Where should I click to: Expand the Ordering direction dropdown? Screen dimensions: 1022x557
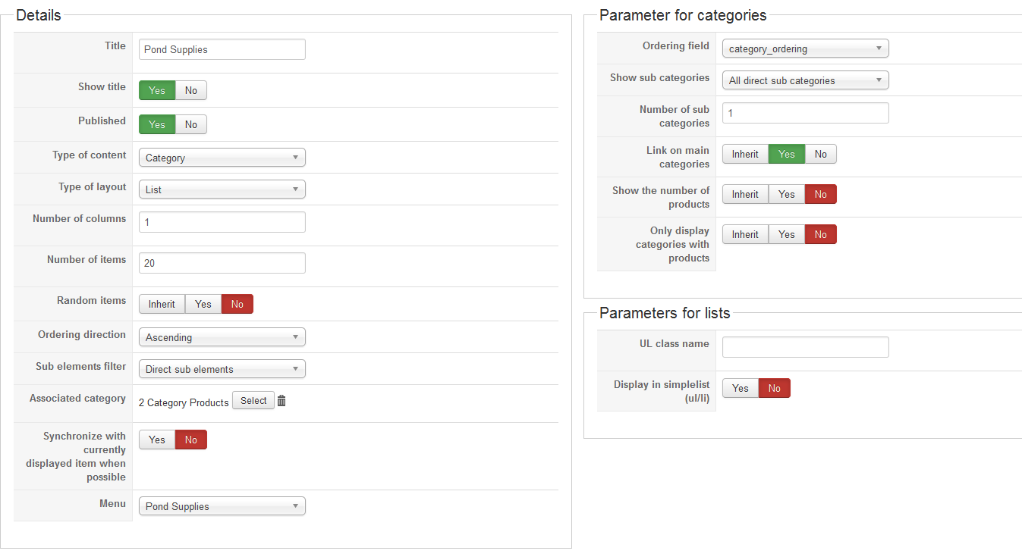point(222,337)
